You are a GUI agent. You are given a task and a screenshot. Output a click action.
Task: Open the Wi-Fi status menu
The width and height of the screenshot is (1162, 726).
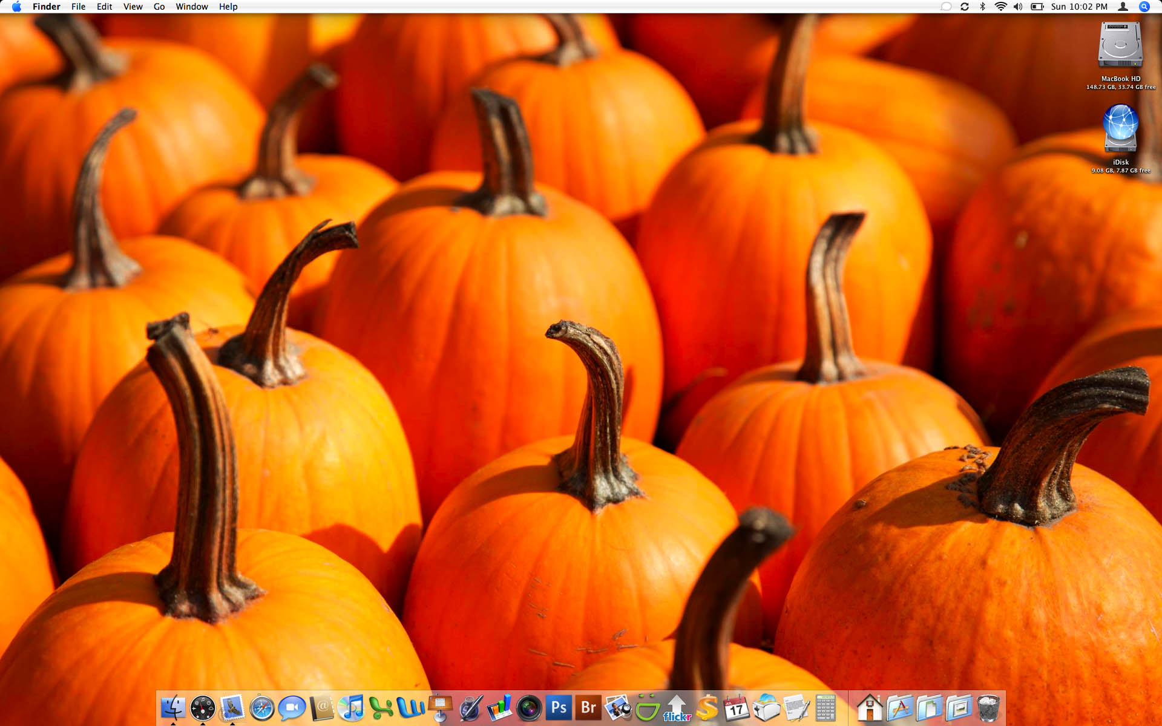pyautogui.click(x=1000, y=7)
